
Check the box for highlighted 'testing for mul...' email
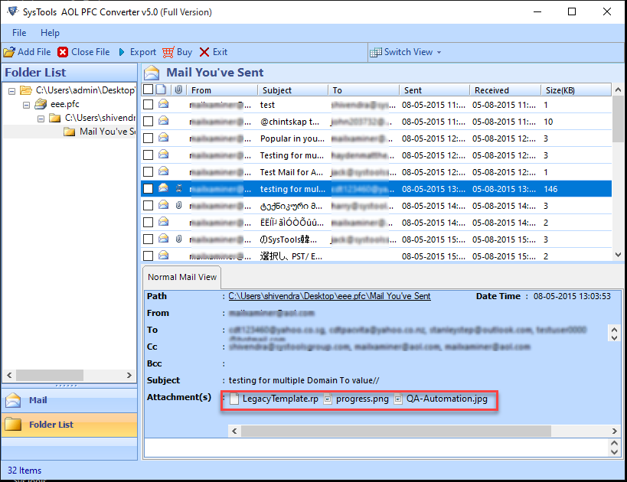tap(148, 188)
